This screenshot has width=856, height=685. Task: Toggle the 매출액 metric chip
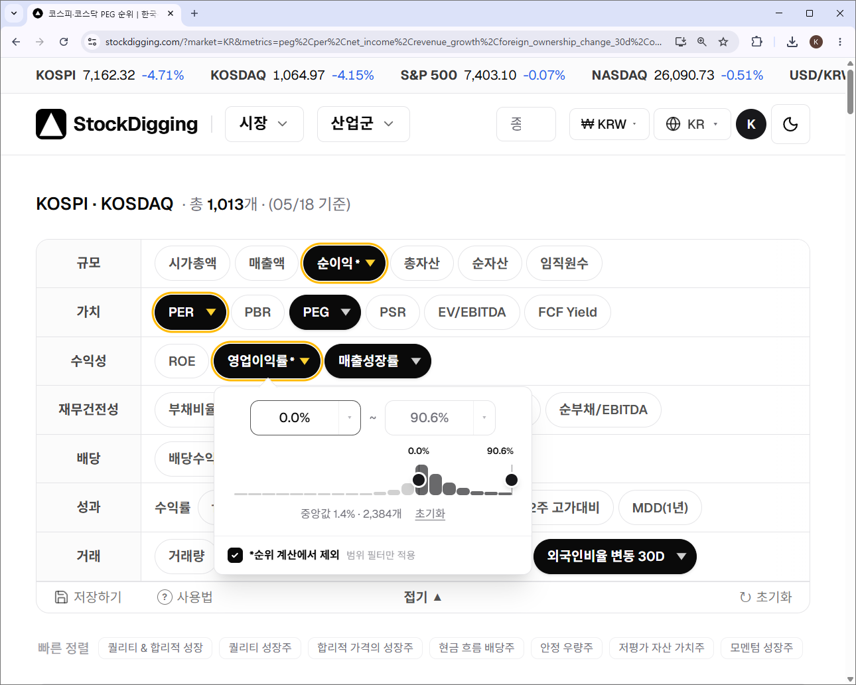(267, 264)
